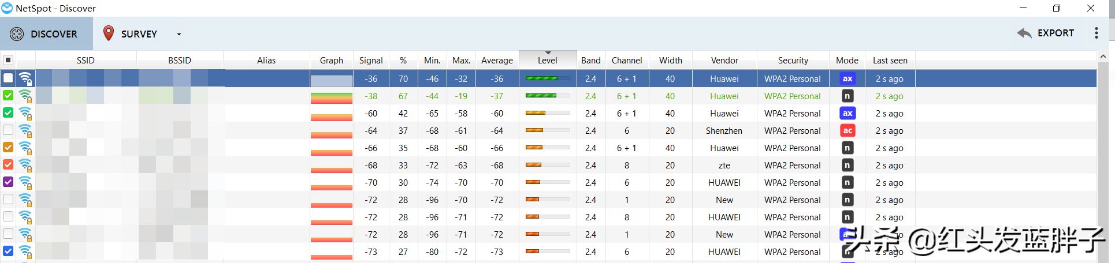Click the Export arrow icon

pyautogui.click(x=1024, y=33)
